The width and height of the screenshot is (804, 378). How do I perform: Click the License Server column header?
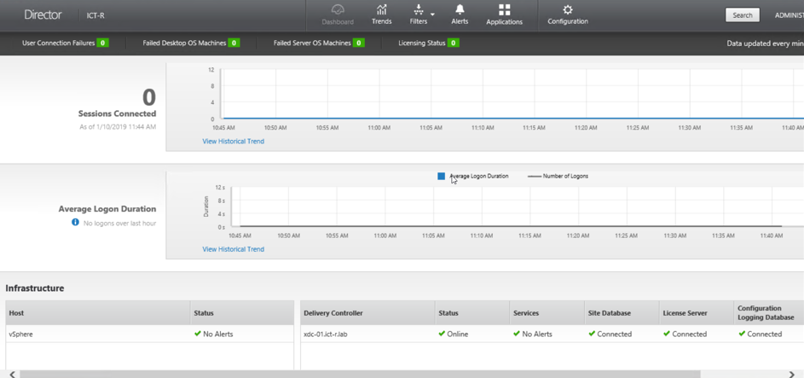[x=697, y=313]
